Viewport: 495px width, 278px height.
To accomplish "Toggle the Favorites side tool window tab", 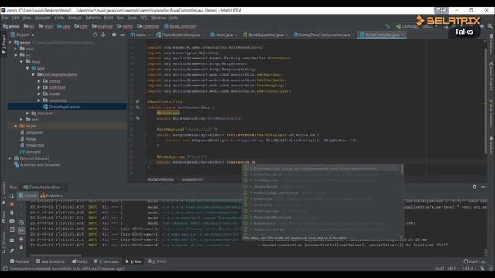I will point(4,192).
